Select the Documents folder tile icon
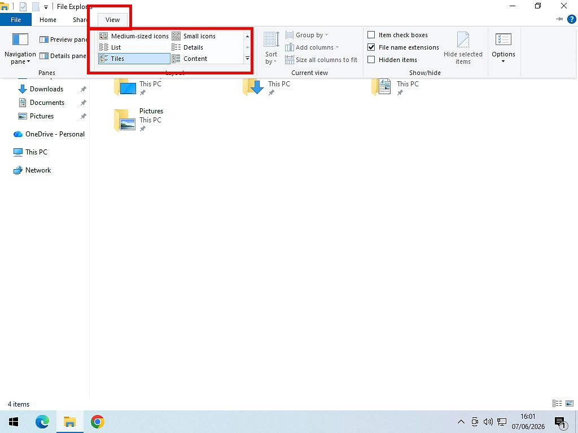The height and width of the screenshot is (433, 578). click(x=382, y=87)
